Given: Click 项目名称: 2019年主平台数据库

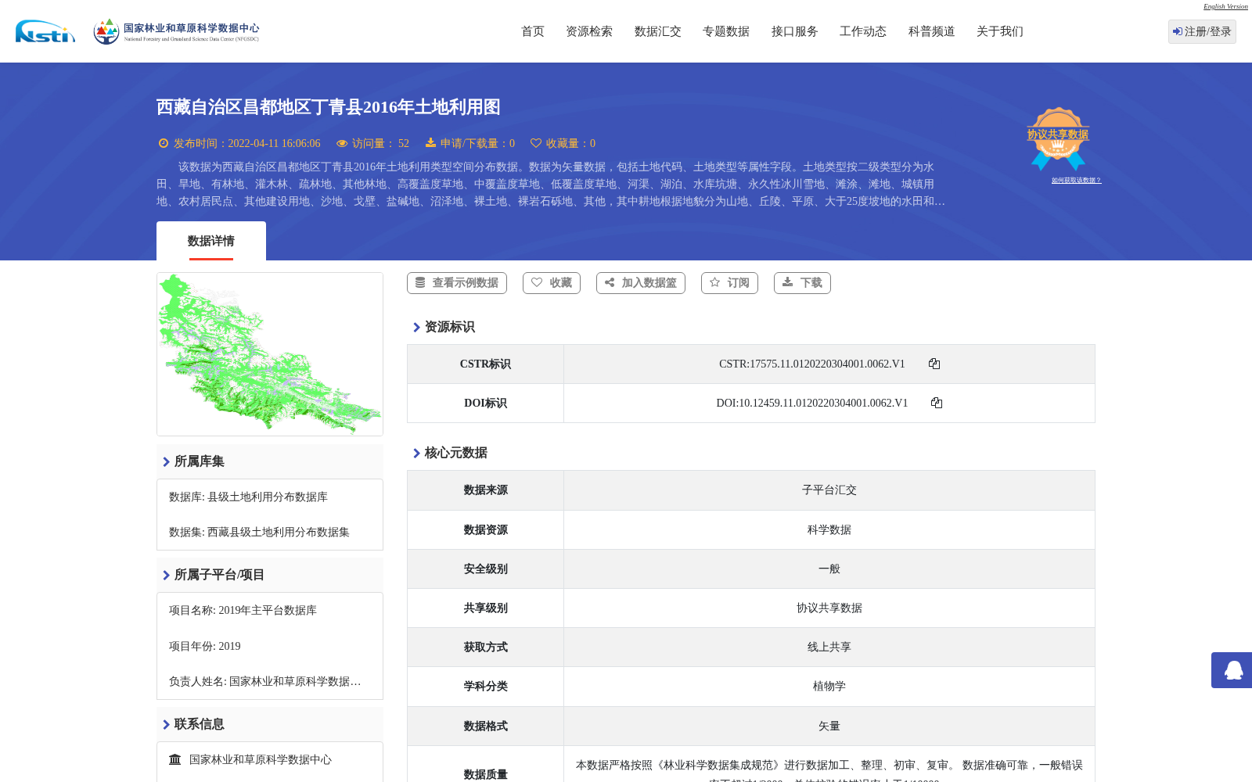Looking at the screenshot, I should (243, 611).
